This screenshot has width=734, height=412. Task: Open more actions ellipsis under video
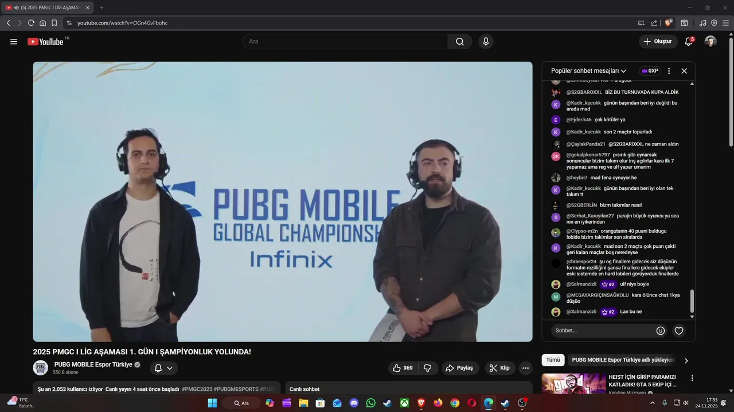(525, 368)
